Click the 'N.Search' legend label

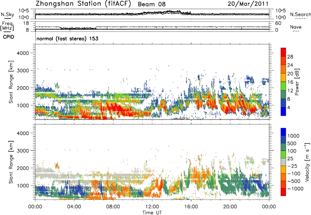301,14
